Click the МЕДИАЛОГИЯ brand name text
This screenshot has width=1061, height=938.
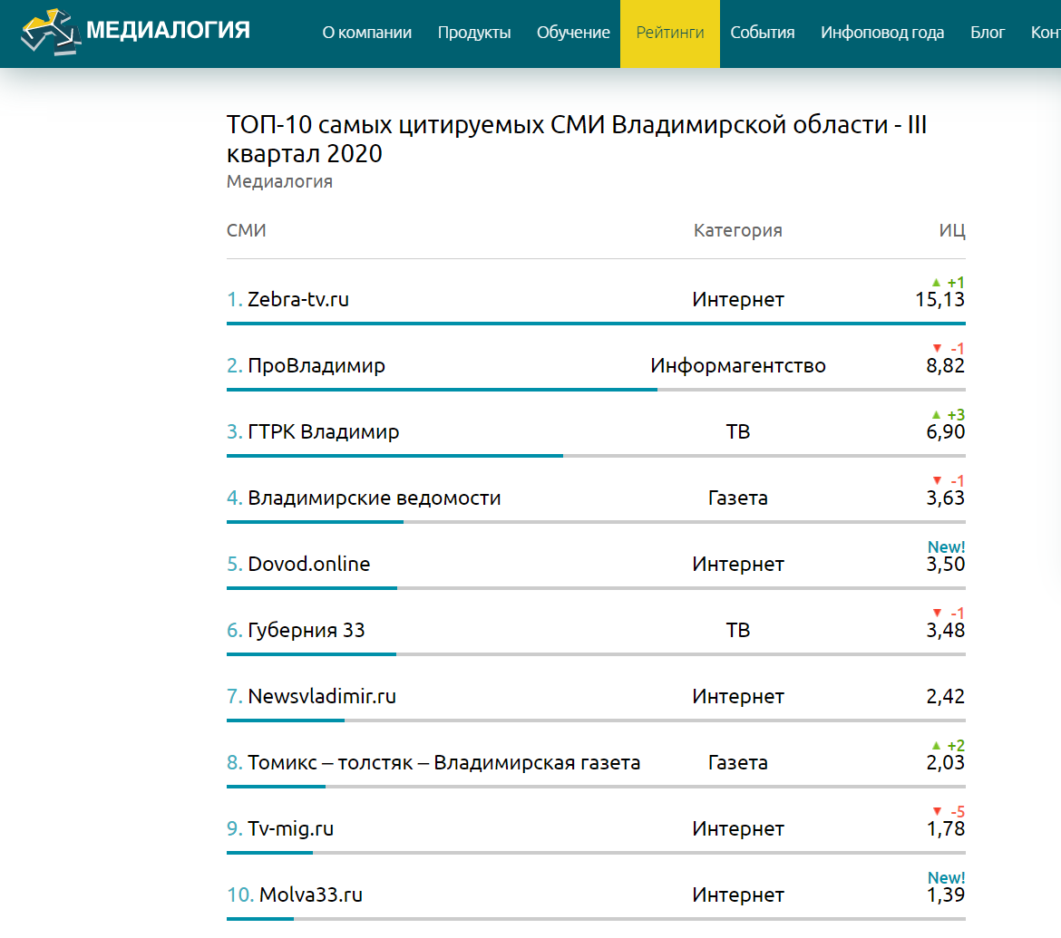click(169, 30)
